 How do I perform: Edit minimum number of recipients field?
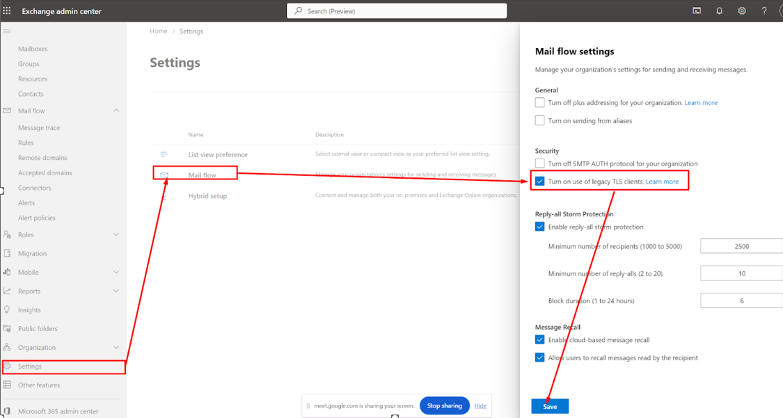[741, 246]
